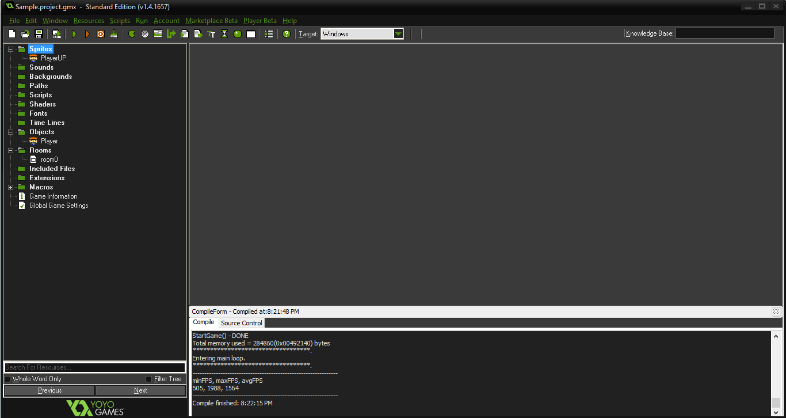The width and height of the screenshot is (786, 418).
Task: Click the Previous search button
Action: pyautogui.click(x=49, y=390)
